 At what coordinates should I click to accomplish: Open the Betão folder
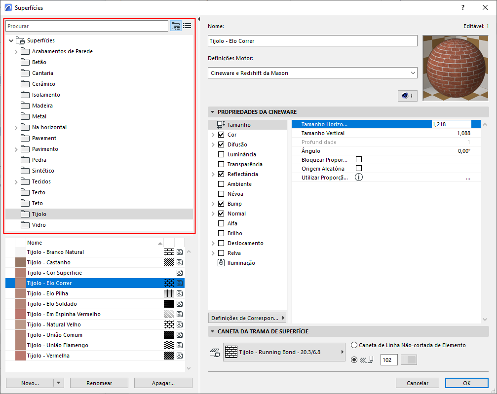(x=33, y=62)
